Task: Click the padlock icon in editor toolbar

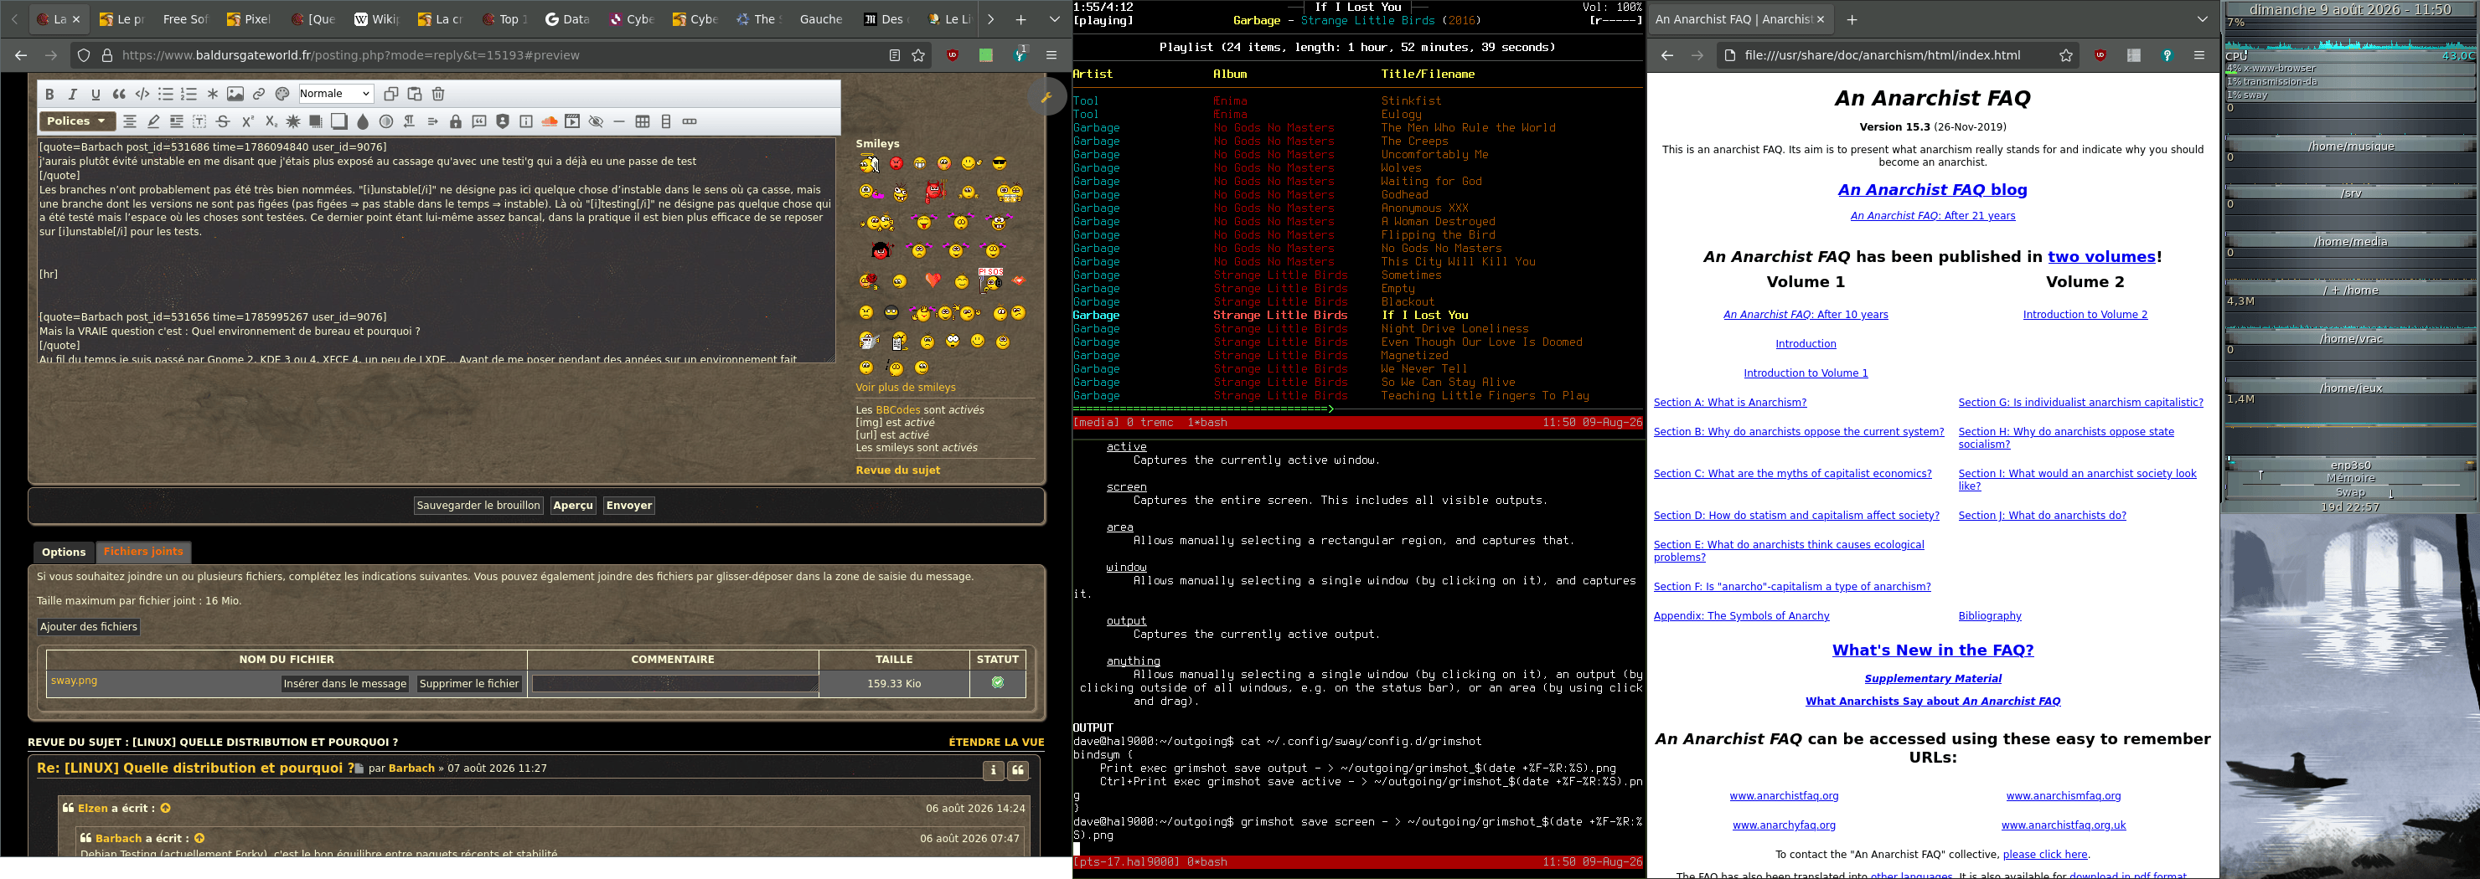Action: tap(457, 122)
